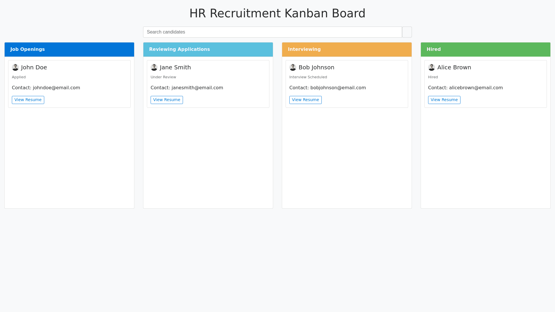View resume for Bob Johnson
Image resolution: width=555 pixels, height=312 pixels.
306,100
